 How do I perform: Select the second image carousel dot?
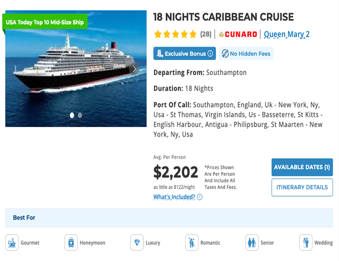pyautogui.click(x=80, y=115)
